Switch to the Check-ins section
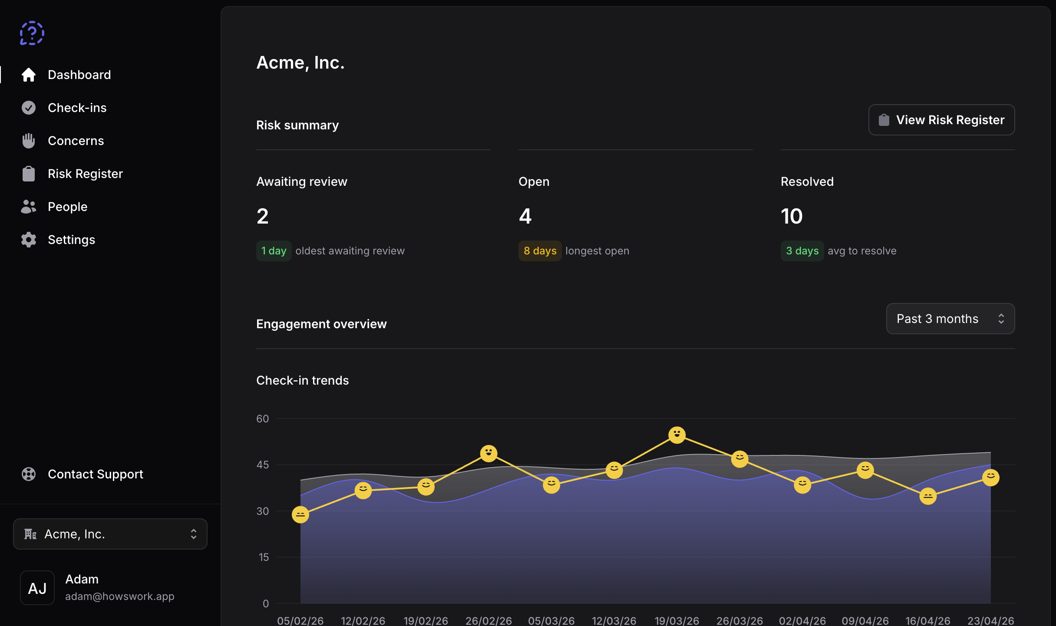 (x=77, y=107)
